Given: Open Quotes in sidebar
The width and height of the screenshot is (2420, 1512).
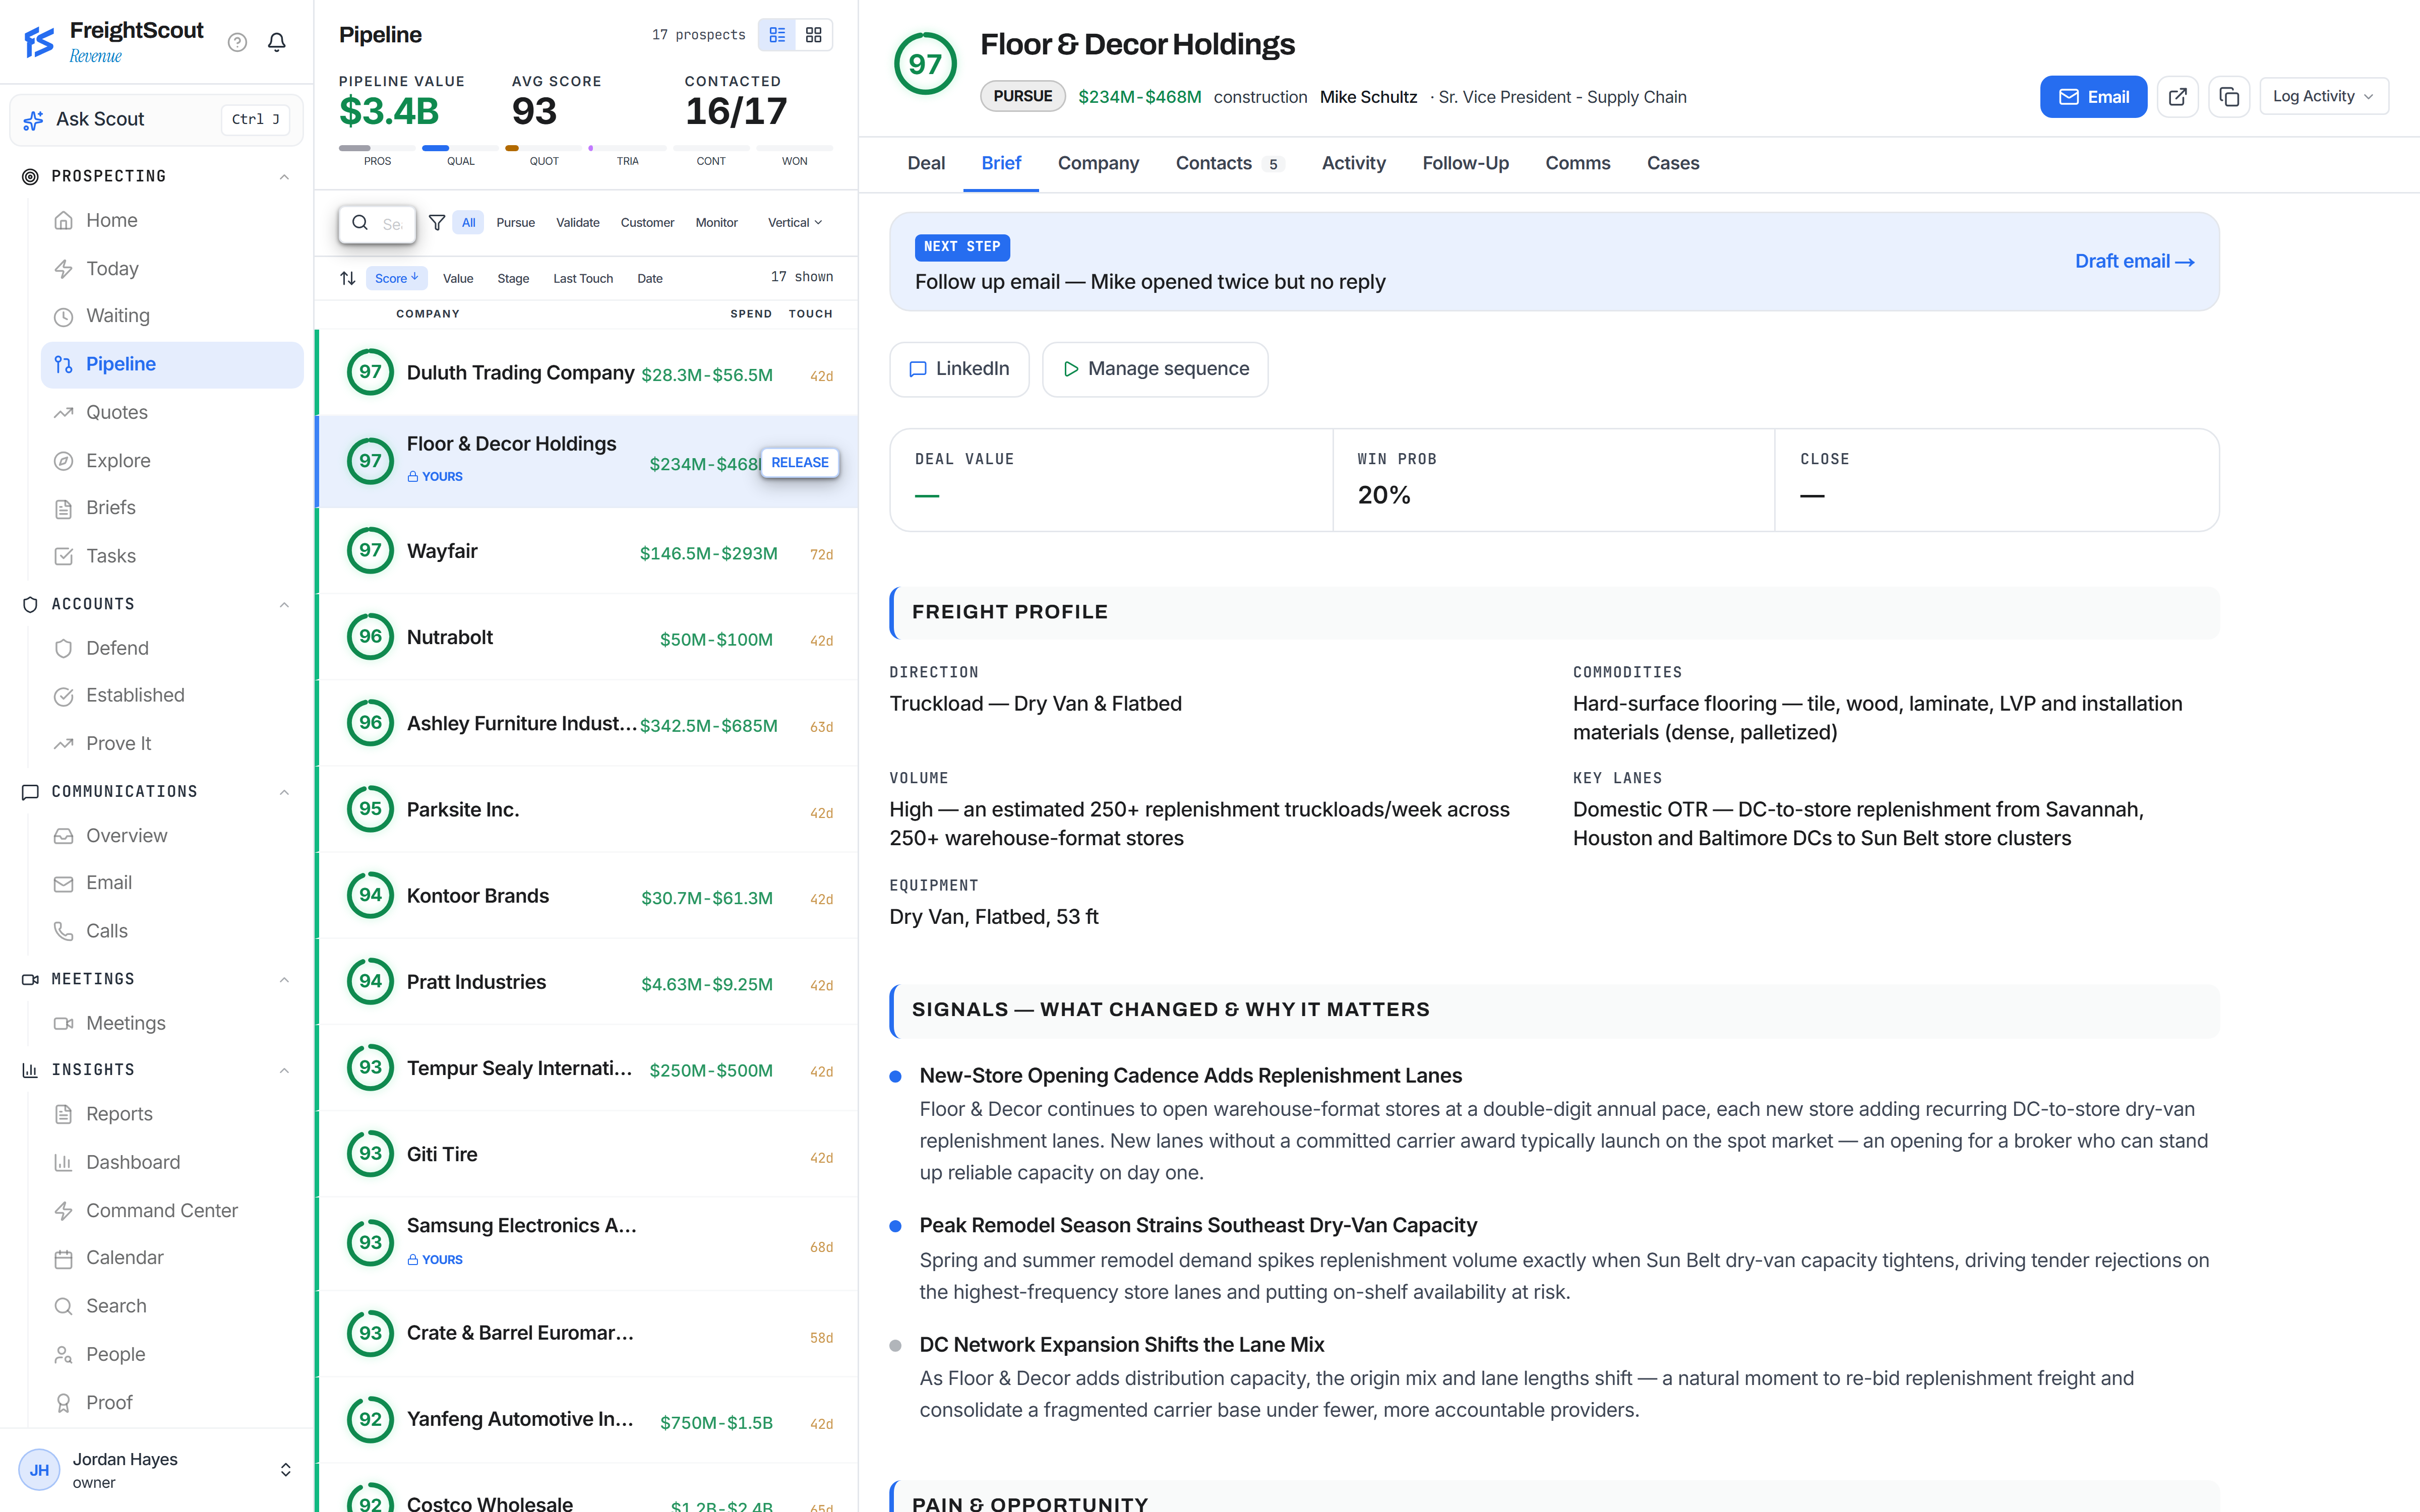Looking at the screenshot, I should coord(172,412).
